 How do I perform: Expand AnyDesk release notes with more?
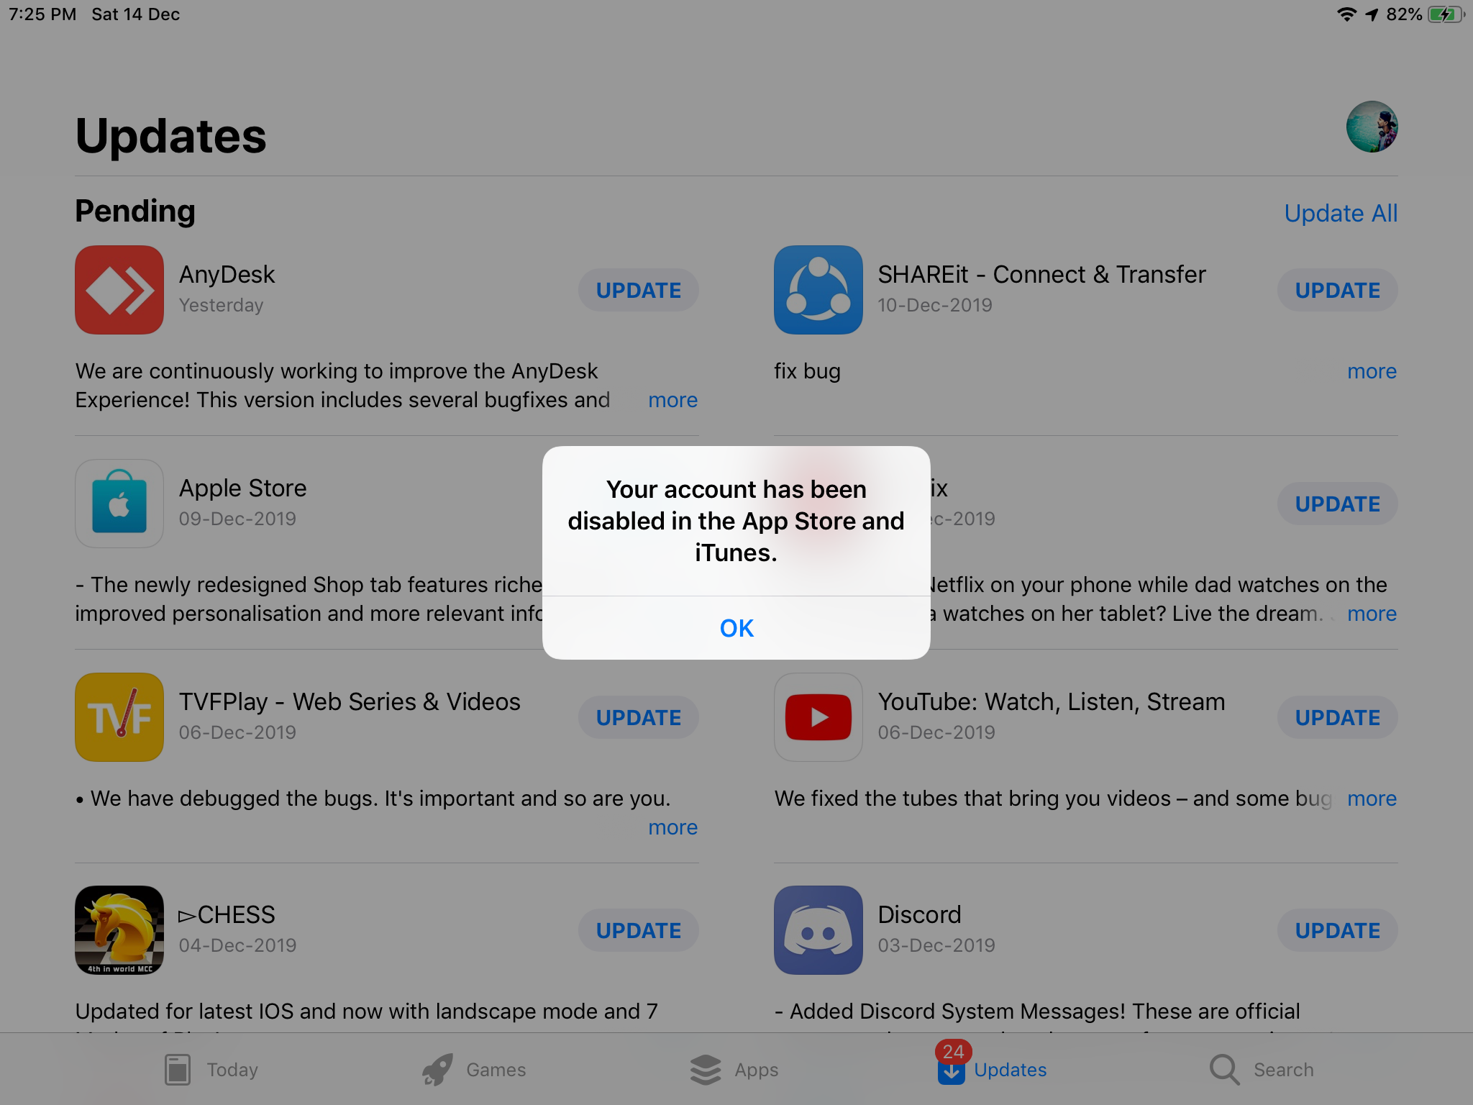(672, 400)
